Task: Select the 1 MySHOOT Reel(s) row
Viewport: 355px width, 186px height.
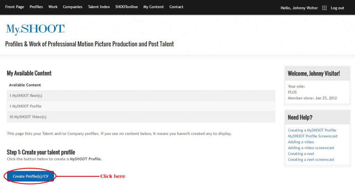Action: coord(141,95)
